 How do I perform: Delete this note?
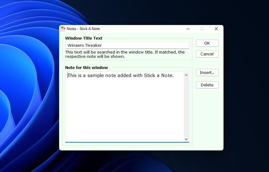click(207, 85)
